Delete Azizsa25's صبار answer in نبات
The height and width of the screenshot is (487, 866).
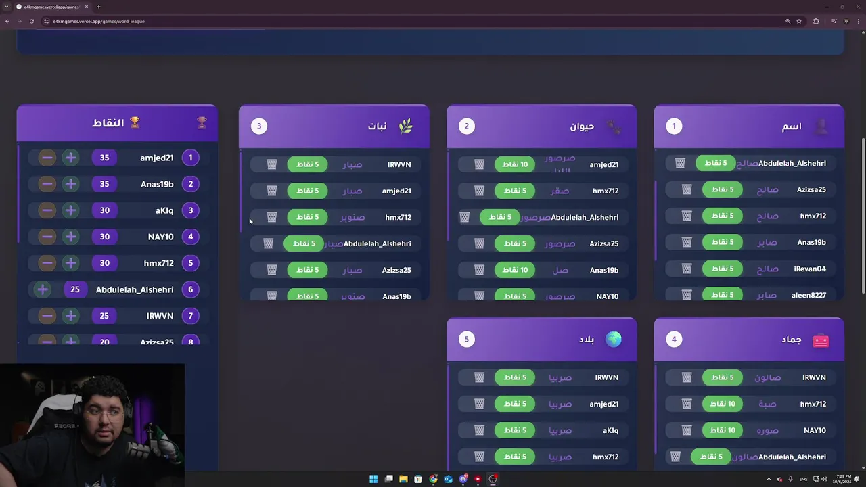pos(272,270)
